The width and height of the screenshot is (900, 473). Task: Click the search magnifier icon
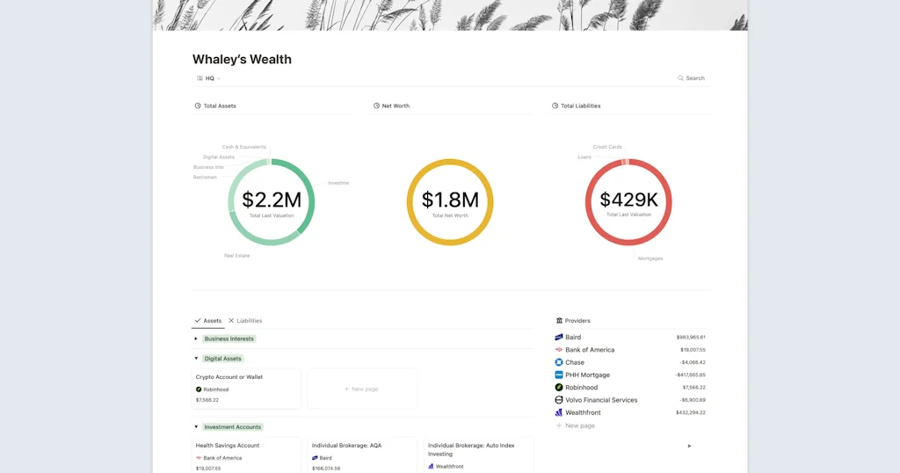pos(680,78)
